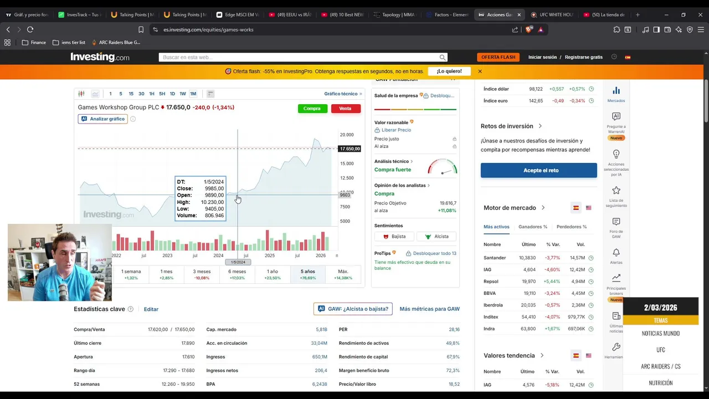Switch chart to candlestick style icon
The width and height of the screenshot is (709, 399).
coord(81,94)
